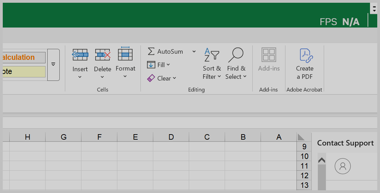Click the Insert cells icon
This screenshot has height=193, width=380.
pos(80,55)
